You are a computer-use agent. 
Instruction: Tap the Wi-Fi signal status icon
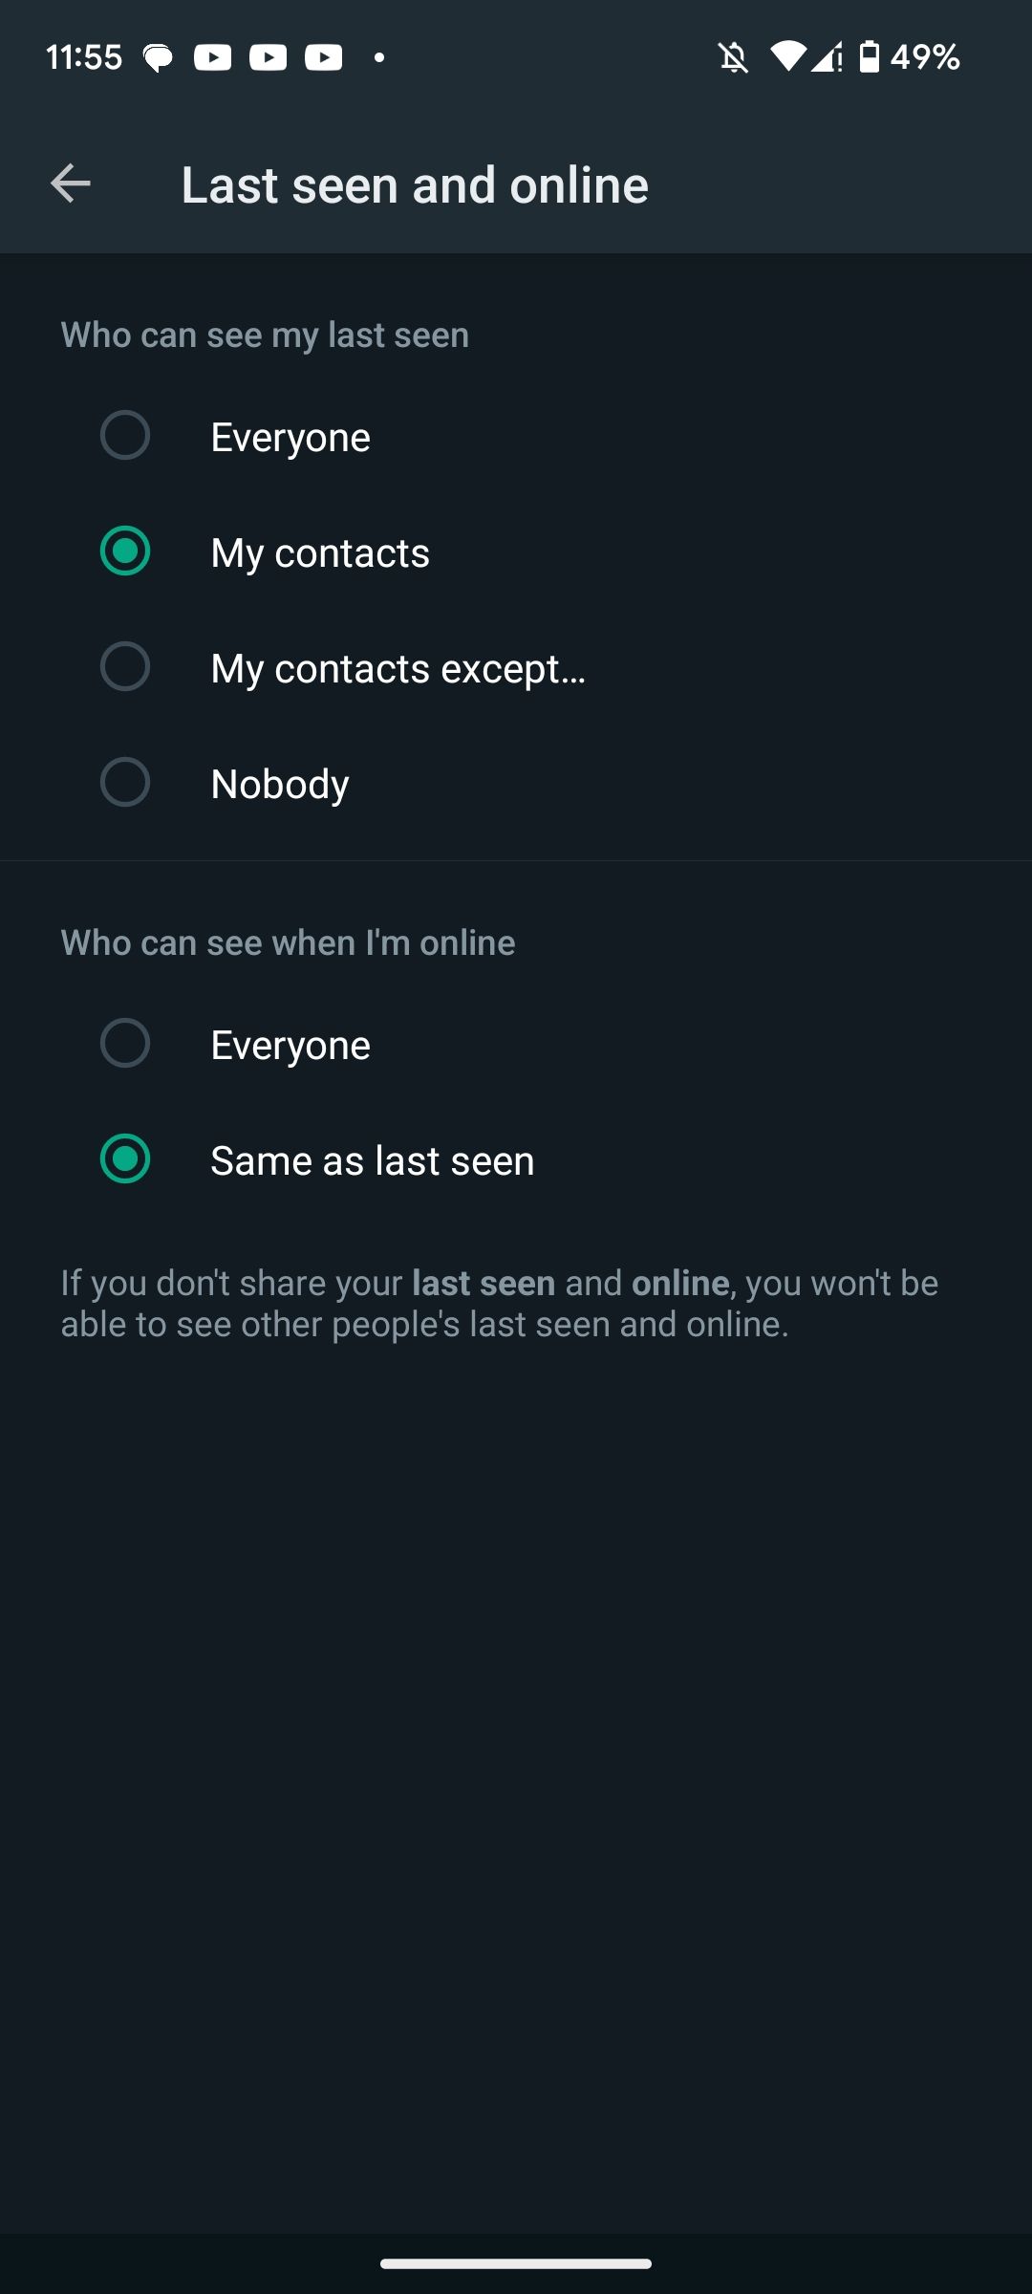[x=787, y=57]
